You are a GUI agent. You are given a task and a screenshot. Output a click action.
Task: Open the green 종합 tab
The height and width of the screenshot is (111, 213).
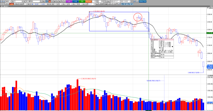[82, 1]
